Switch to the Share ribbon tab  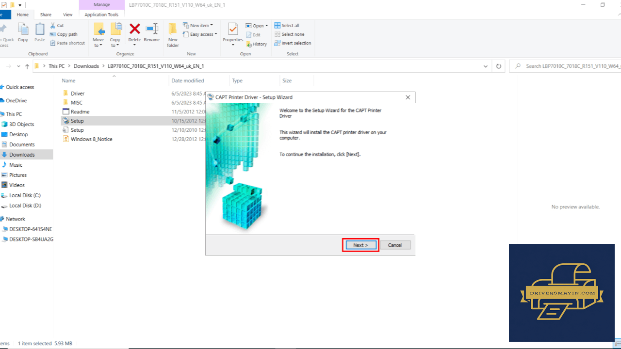click(46, 15)
